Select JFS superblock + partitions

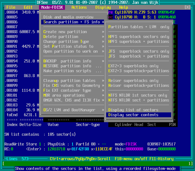(139, 56)
